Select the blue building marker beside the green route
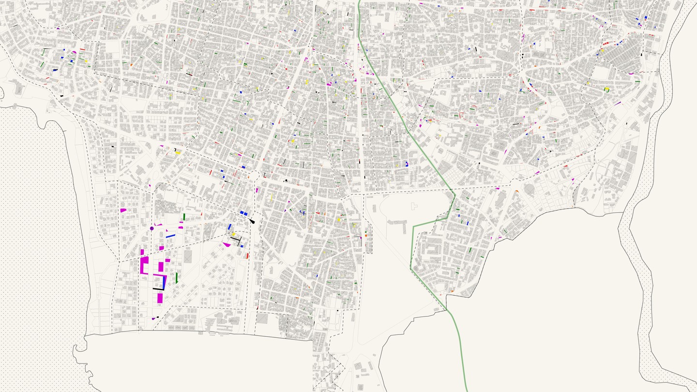This screenshot has width=697, height=392. point(407,163)
